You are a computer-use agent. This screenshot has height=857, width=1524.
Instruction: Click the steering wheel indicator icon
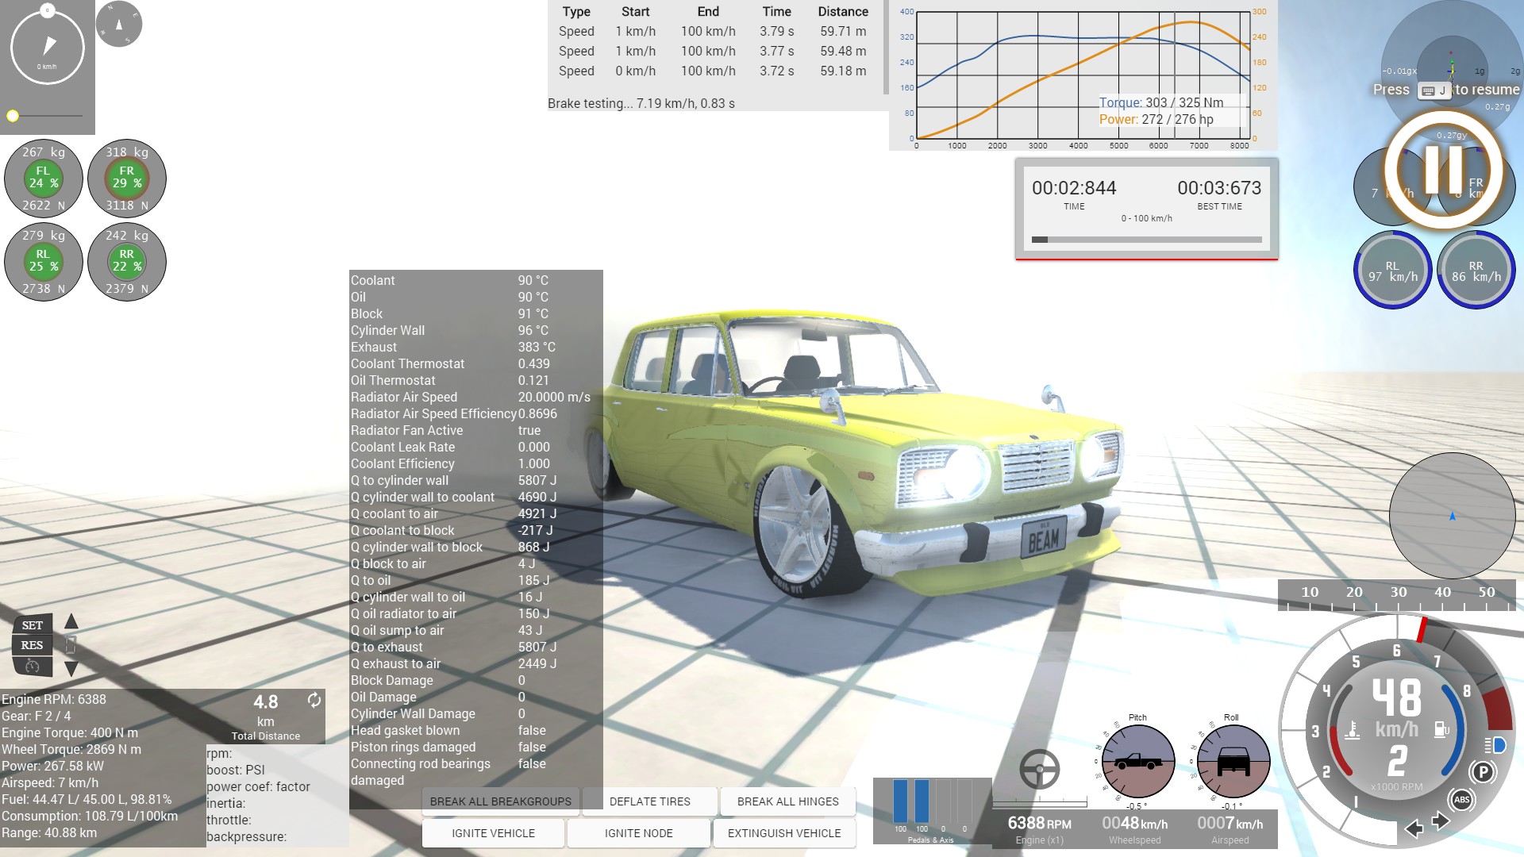pyautogui.click(x=1039, y=768)
